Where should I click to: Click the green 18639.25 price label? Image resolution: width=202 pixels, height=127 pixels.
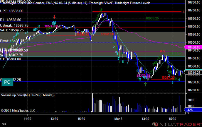click(x=152, y=18)
